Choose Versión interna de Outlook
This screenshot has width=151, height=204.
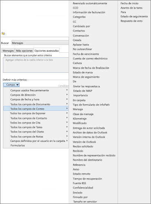[89, 137]
